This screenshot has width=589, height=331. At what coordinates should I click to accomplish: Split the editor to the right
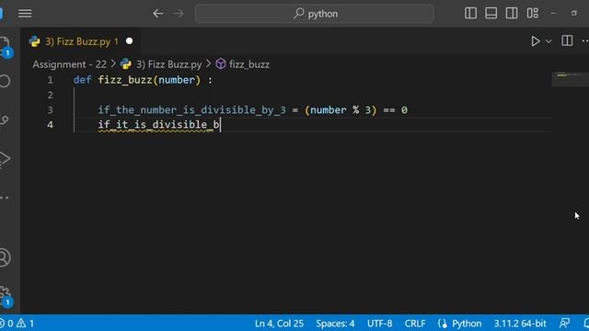pyautogui.click(x=567, y=40)
